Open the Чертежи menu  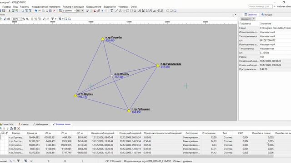point(123,7)
